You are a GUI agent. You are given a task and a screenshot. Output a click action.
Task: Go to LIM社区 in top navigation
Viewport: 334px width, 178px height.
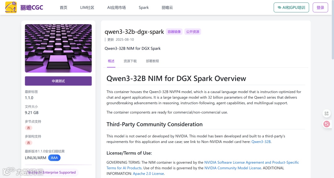pos(87,8)
